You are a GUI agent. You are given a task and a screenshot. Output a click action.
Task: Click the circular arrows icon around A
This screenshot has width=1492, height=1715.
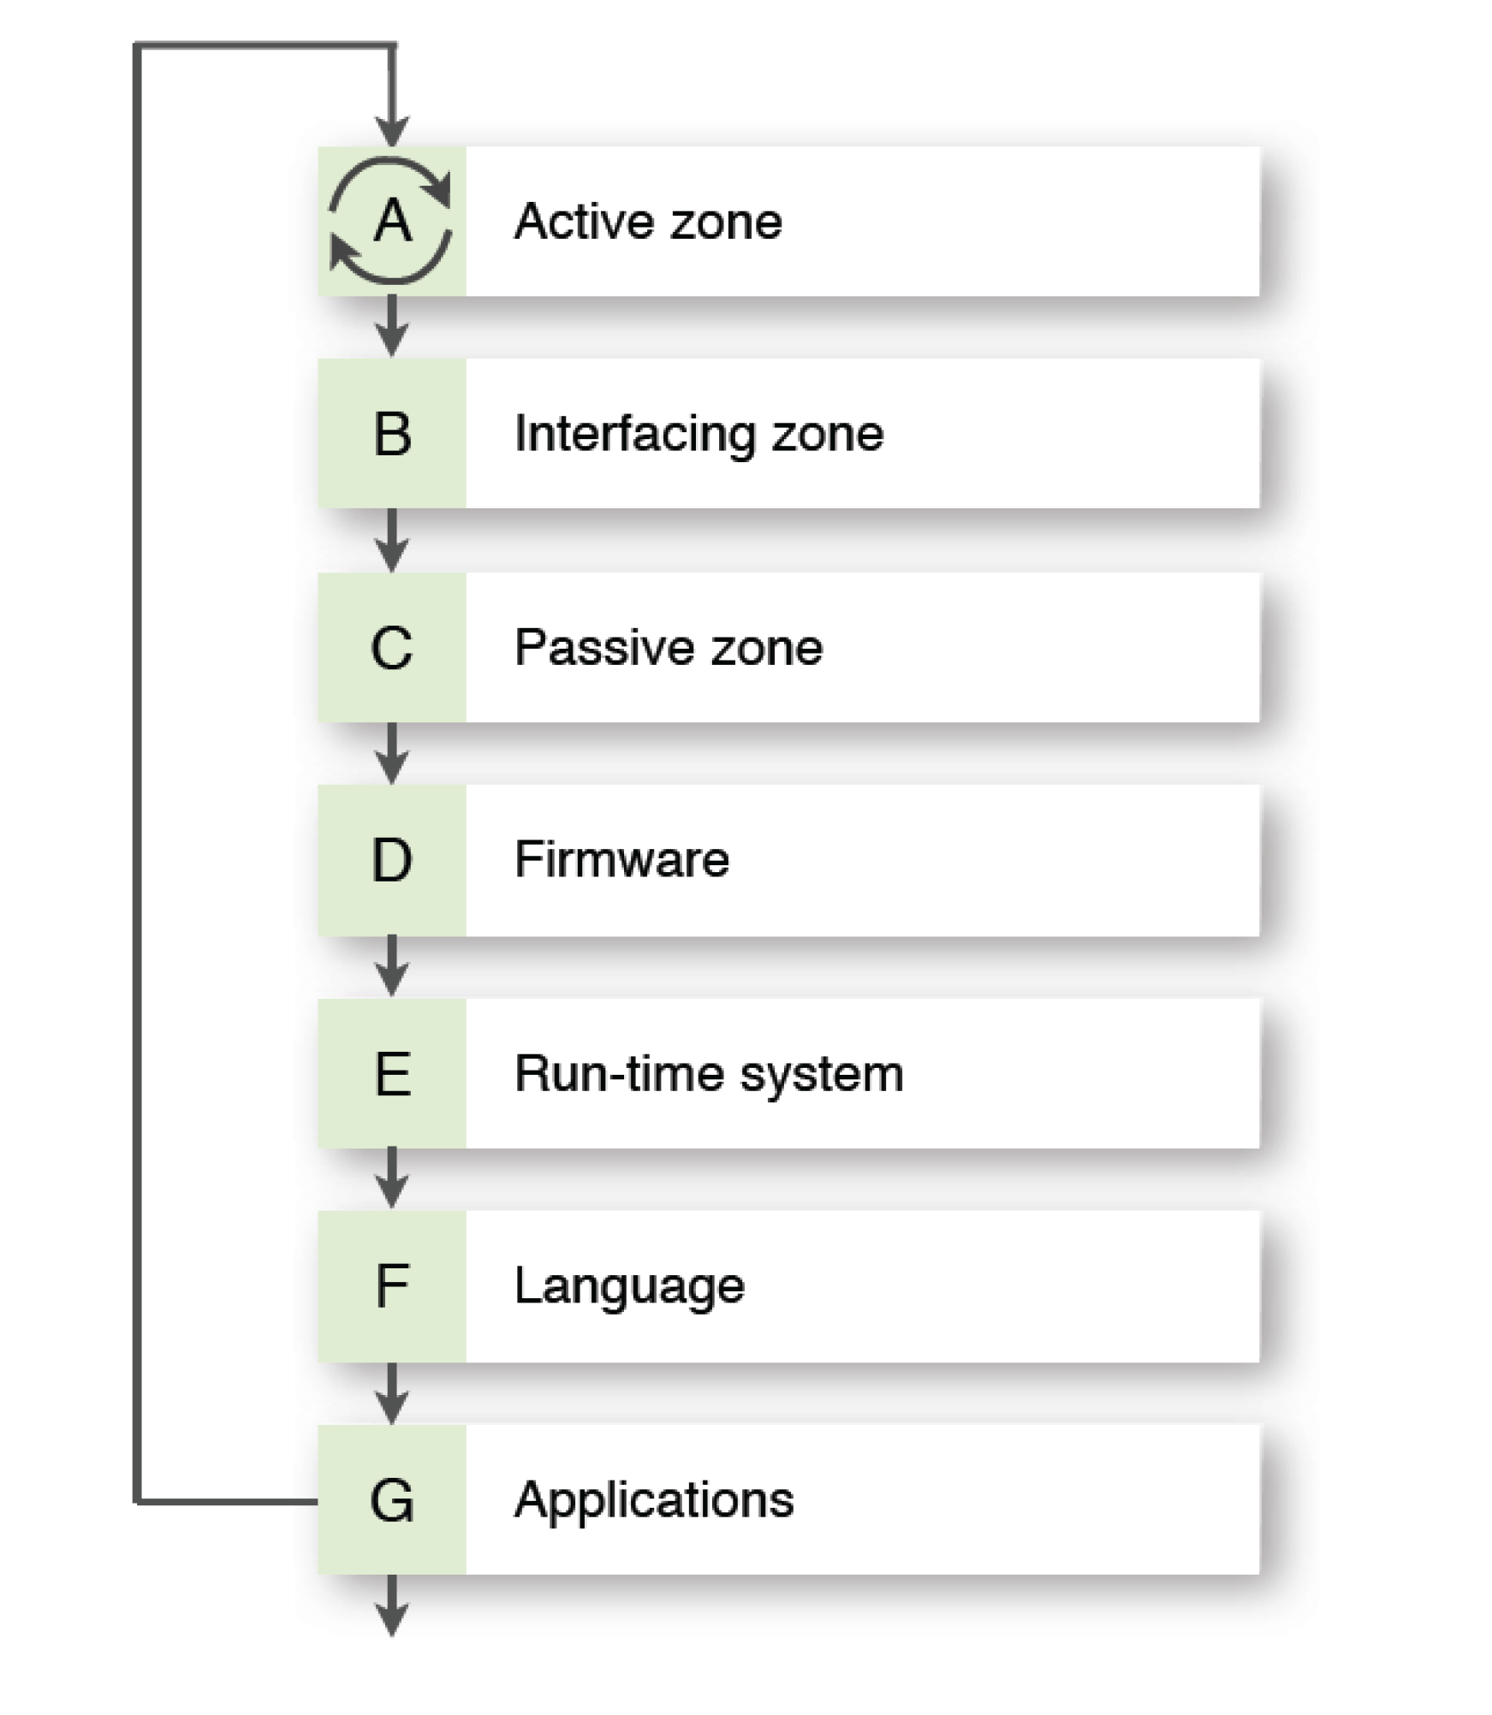tap(391, 221)
